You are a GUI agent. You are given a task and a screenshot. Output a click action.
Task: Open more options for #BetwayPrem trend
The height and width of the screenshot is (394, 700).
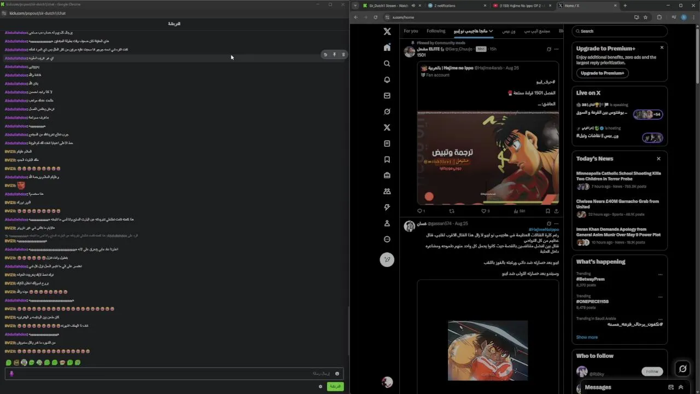pos(660,274)
